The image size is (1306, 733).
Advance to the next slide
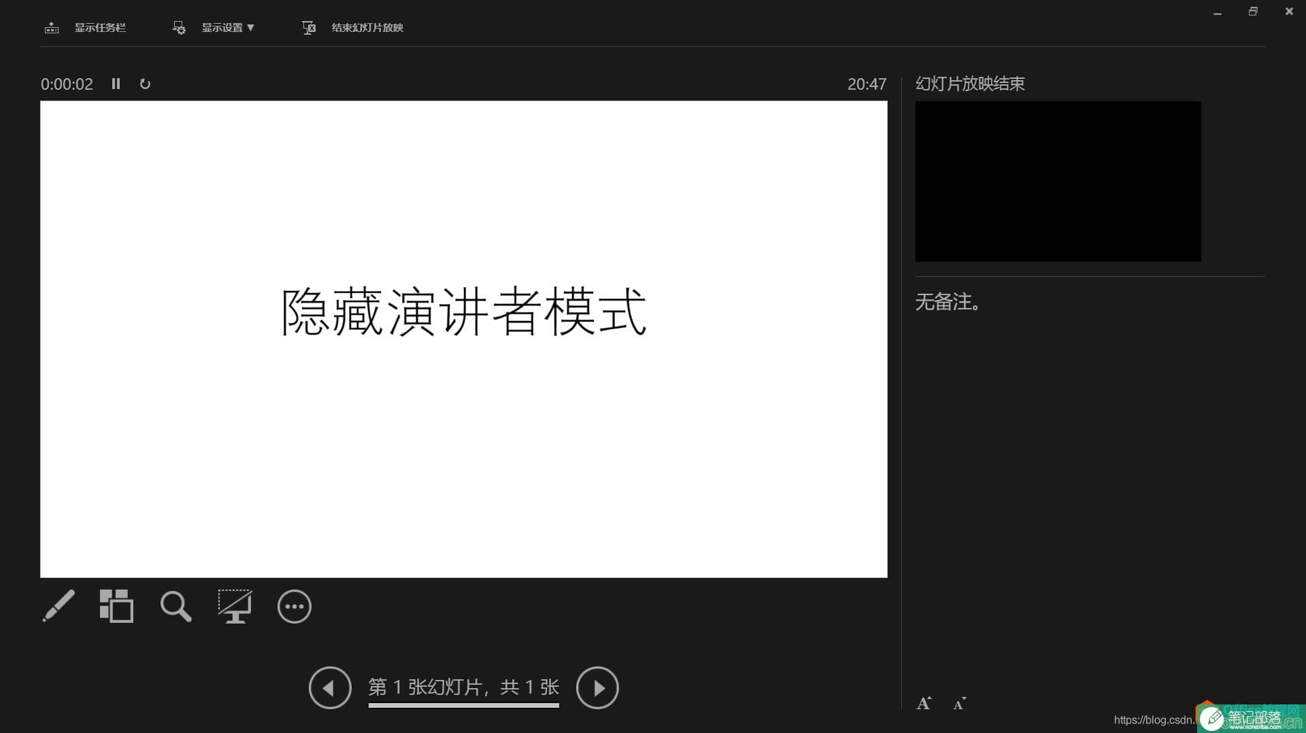click(597, 687)
